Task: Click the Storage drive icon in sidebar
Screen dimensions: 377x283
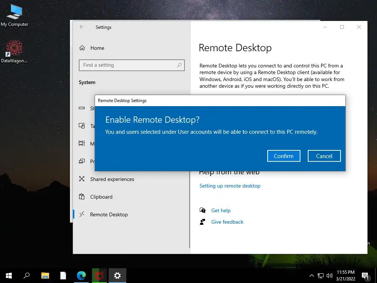Action: [82, 108]
